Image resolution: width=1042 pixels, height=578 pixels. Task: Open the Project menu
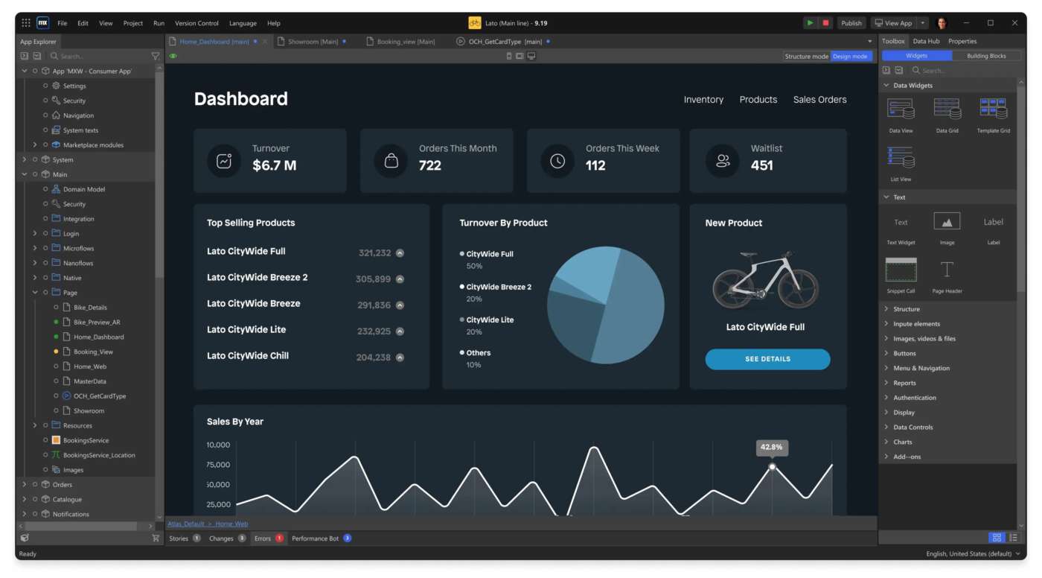133,23
